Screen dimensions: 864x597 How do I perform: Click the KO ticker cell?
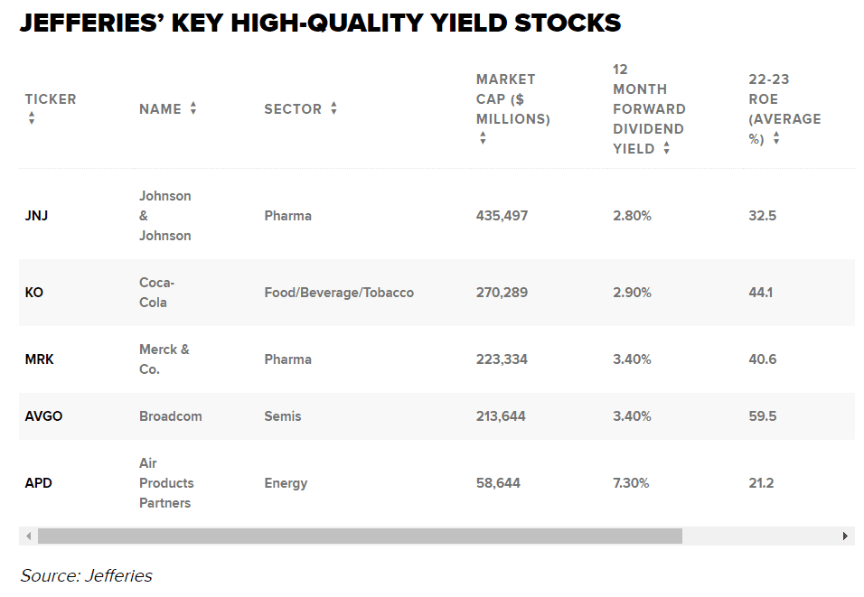point(34,293)
